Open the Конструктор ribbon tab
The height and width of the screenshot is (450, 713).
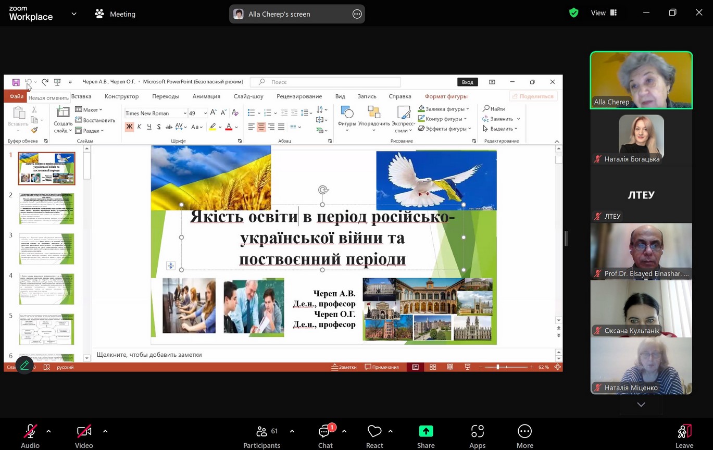[121, 96]
